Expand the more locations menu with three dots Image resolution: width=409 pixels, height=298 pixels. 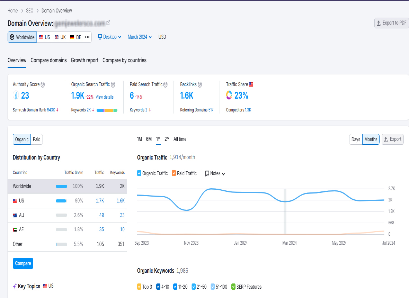(x=87, y=37)
